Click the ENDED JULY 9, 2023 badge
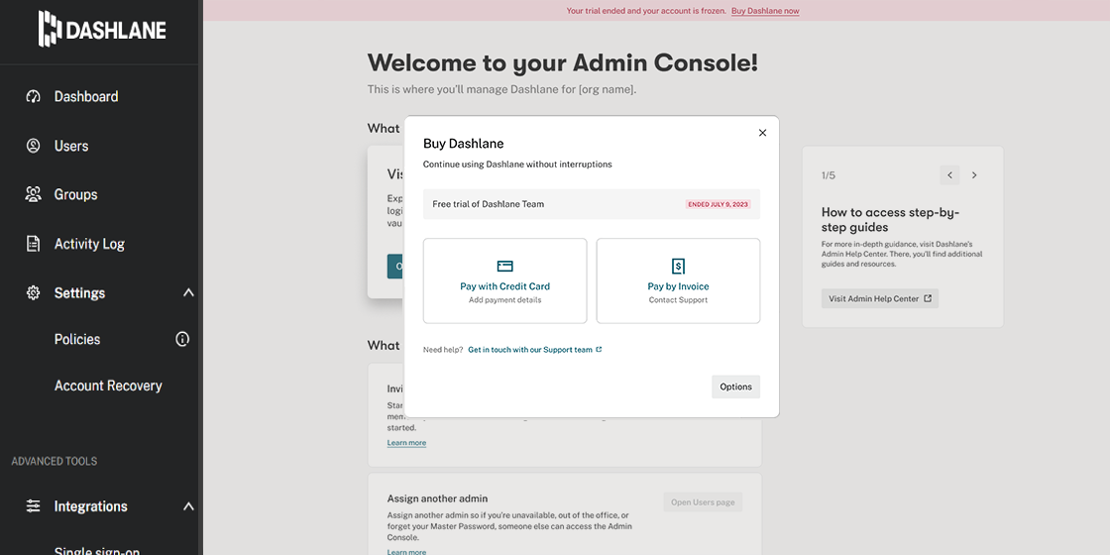Screen dimensions: 1110x555 click(719, 204)
